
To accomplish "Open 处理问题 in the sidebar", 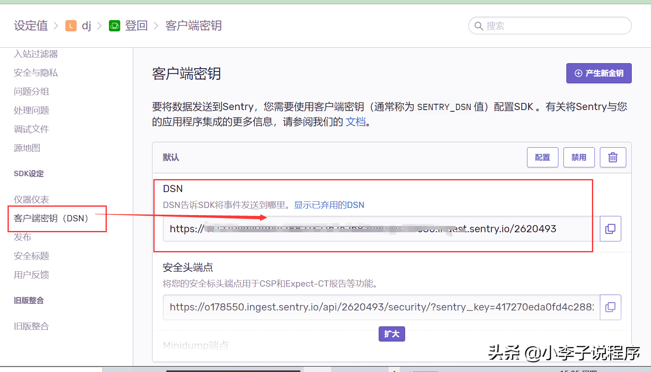I will 31,110.
